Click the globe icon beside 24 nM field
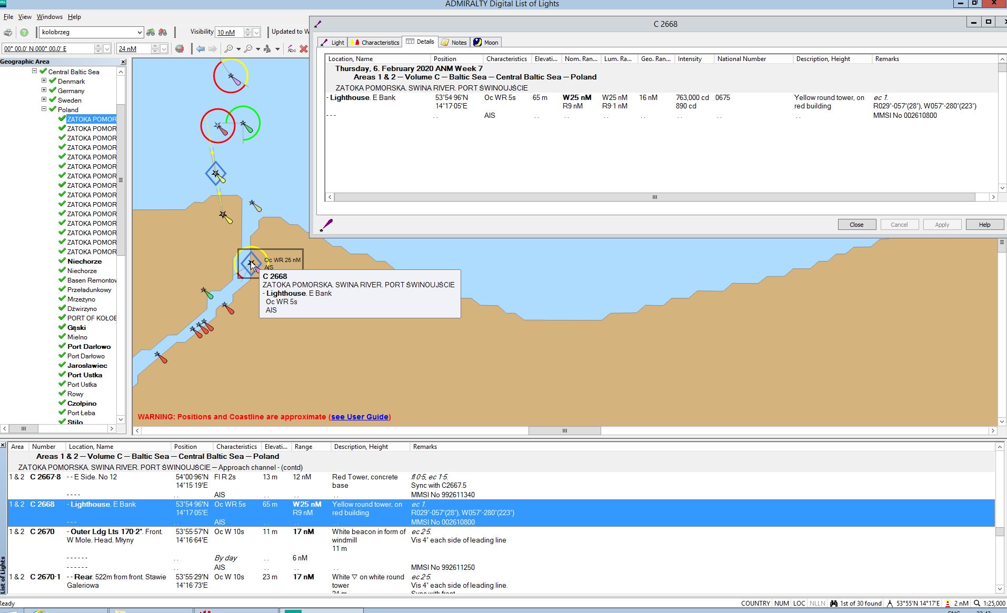 [180, 49]
